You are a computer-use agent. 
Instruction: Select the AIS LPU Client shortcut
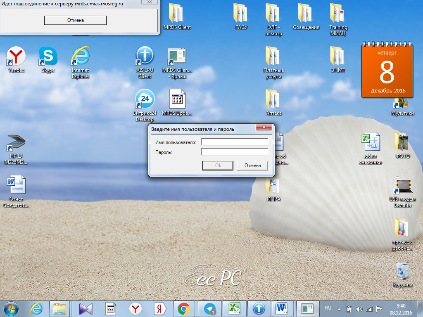[x=145, y=62]
